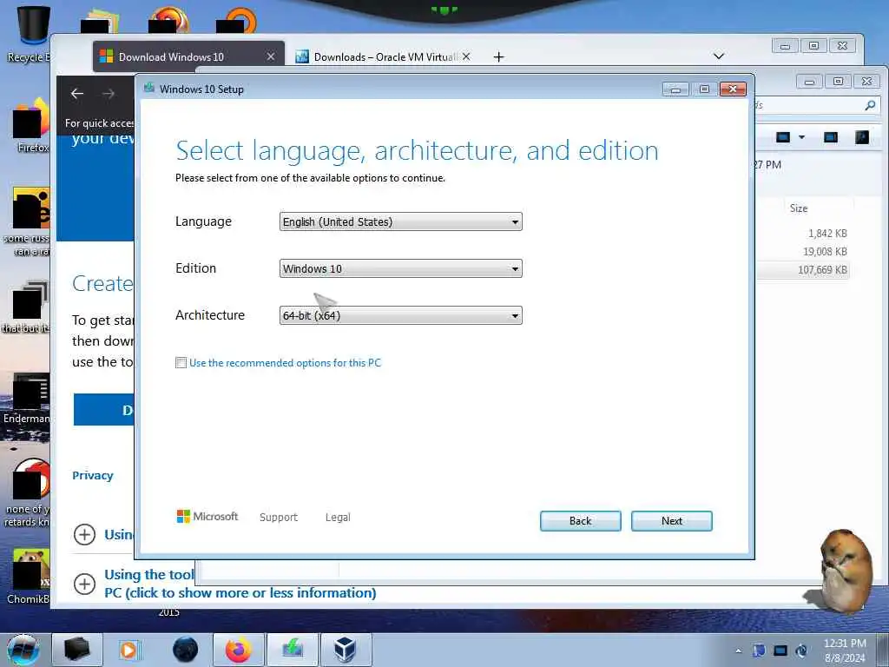Open the Firefox desktop shortcut

[x=31, y=126]
